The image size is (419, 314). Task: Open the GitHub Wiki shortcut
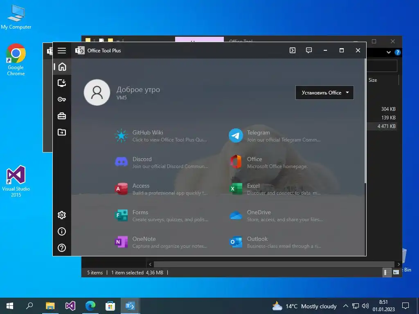point(161,136)
